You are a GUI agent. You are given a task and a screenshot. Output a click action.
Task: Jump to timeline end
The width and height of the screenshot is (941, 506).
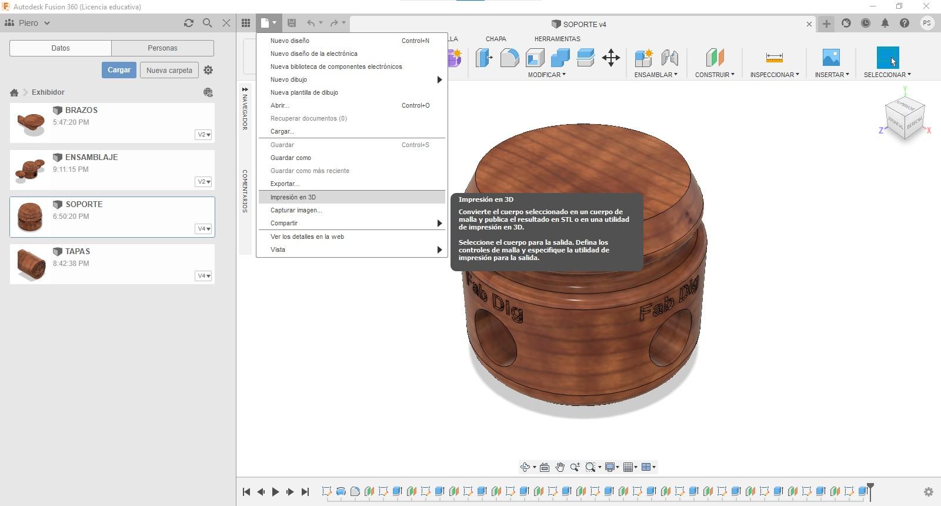click(x=305, y=492)
